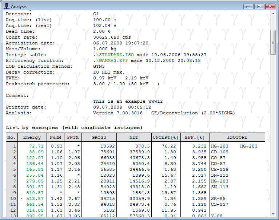Minimize the Analysis window
The height and width of the screenshot is (220, 279).
pos(249,6)
